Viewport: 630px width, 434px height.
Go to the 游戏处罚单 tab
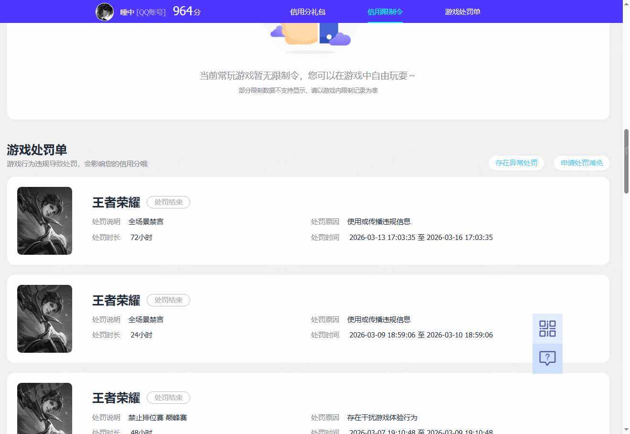[x=463, y=11]
